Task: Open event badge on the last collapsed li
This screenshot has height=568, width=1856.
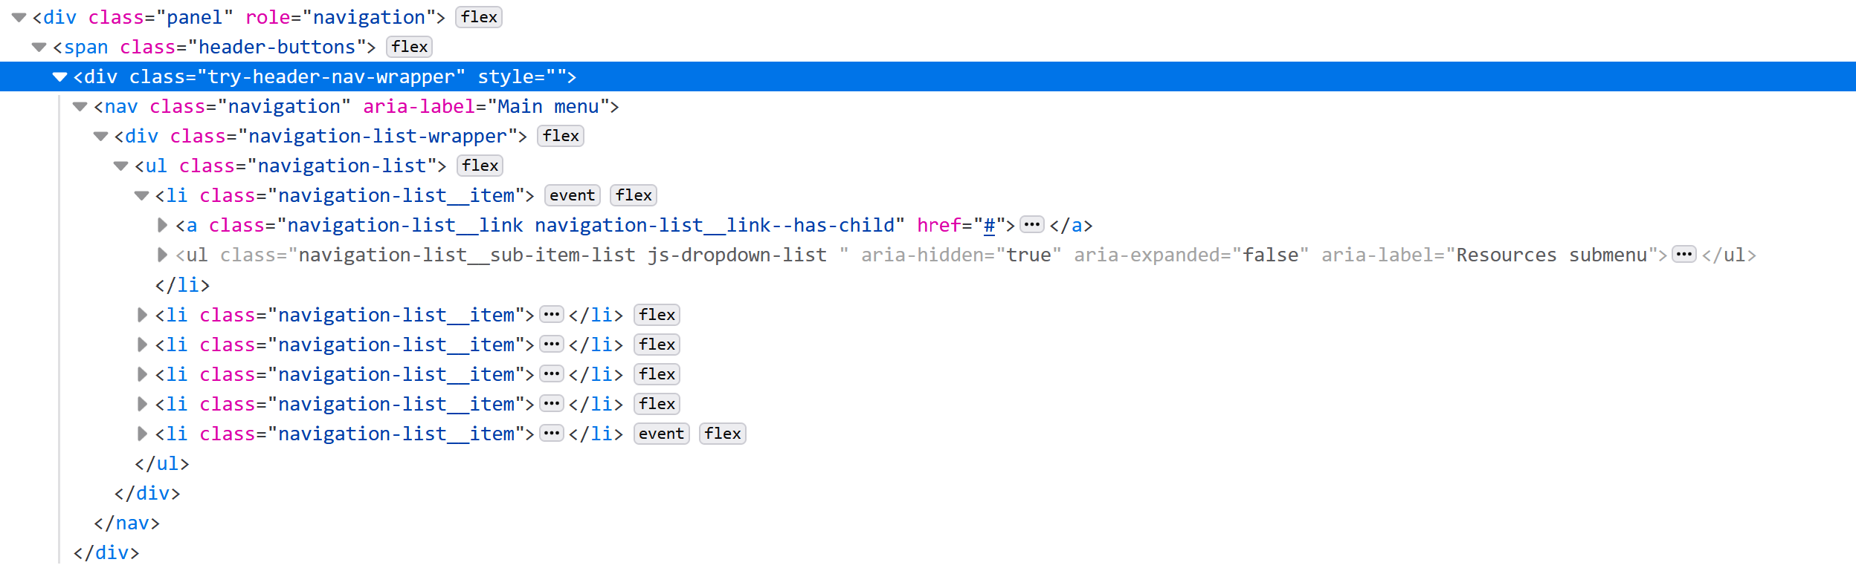Action: [660, 434]
